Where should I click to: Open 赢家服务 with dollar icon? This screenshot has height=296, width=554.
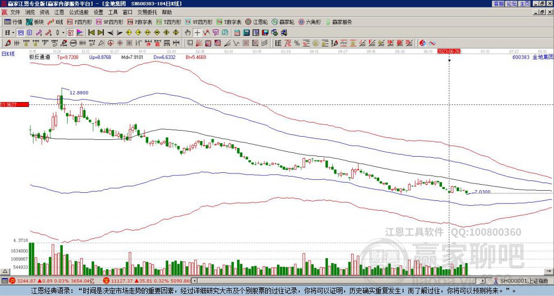[339, 22]
